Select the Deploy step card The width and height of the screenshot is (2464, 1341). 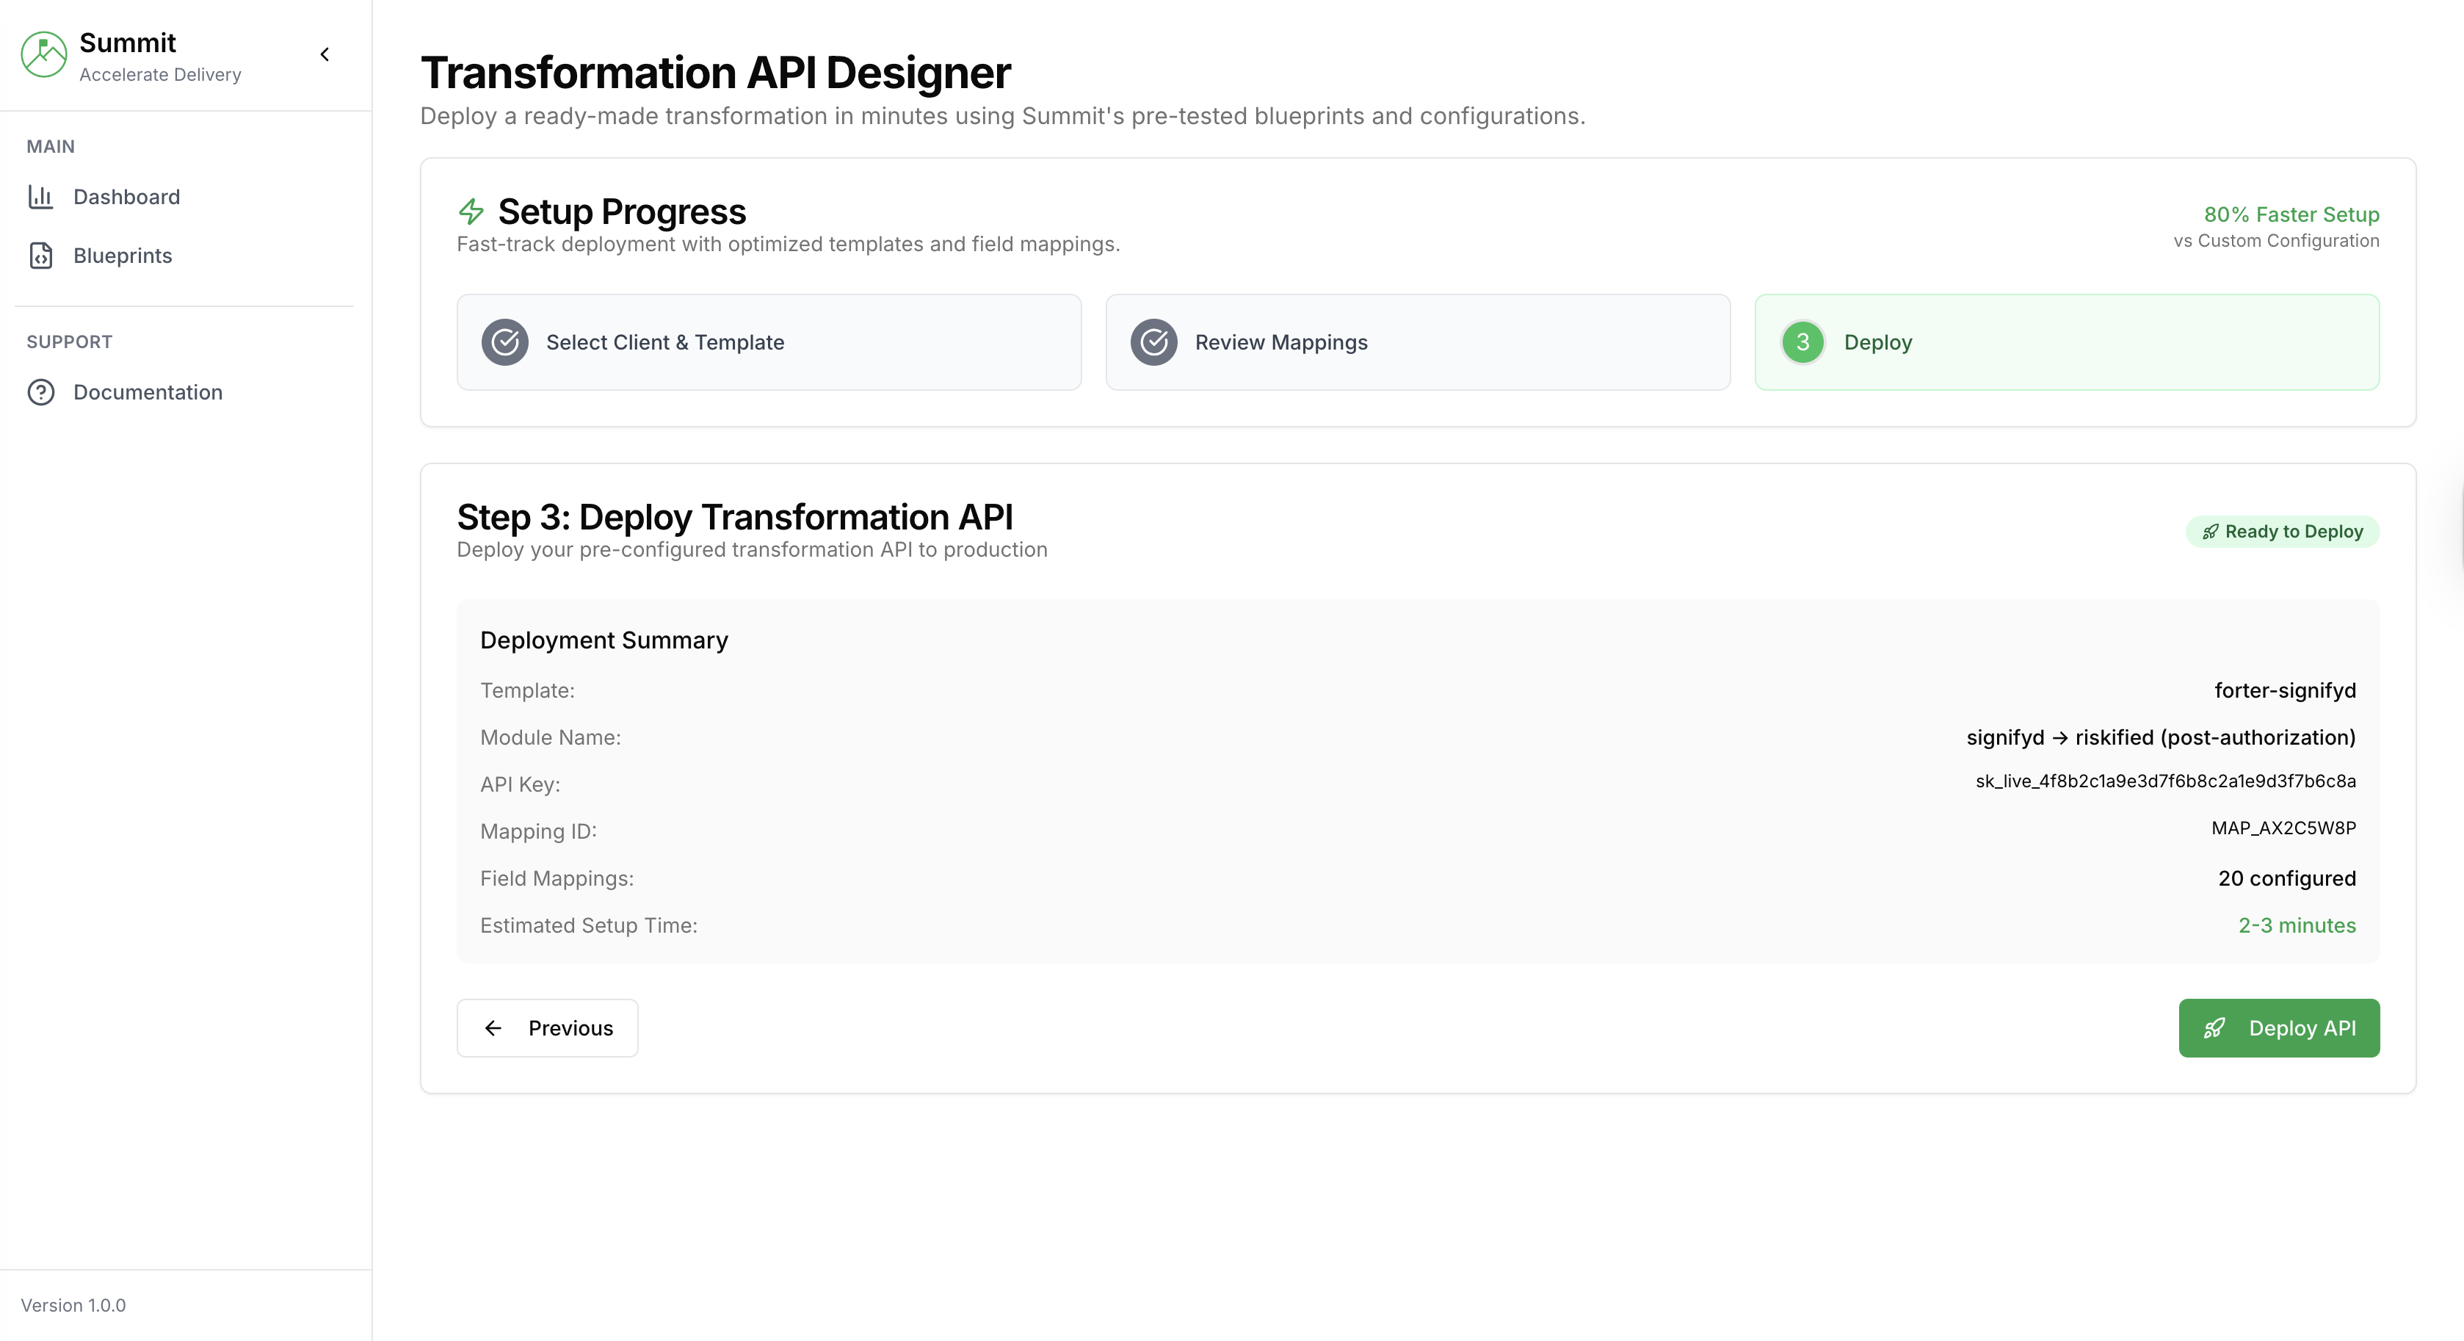click(2066, 342)
